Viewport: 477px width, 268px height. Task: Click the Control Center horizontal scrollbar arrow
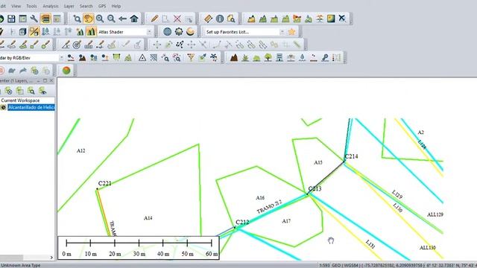tap(51, 258)
